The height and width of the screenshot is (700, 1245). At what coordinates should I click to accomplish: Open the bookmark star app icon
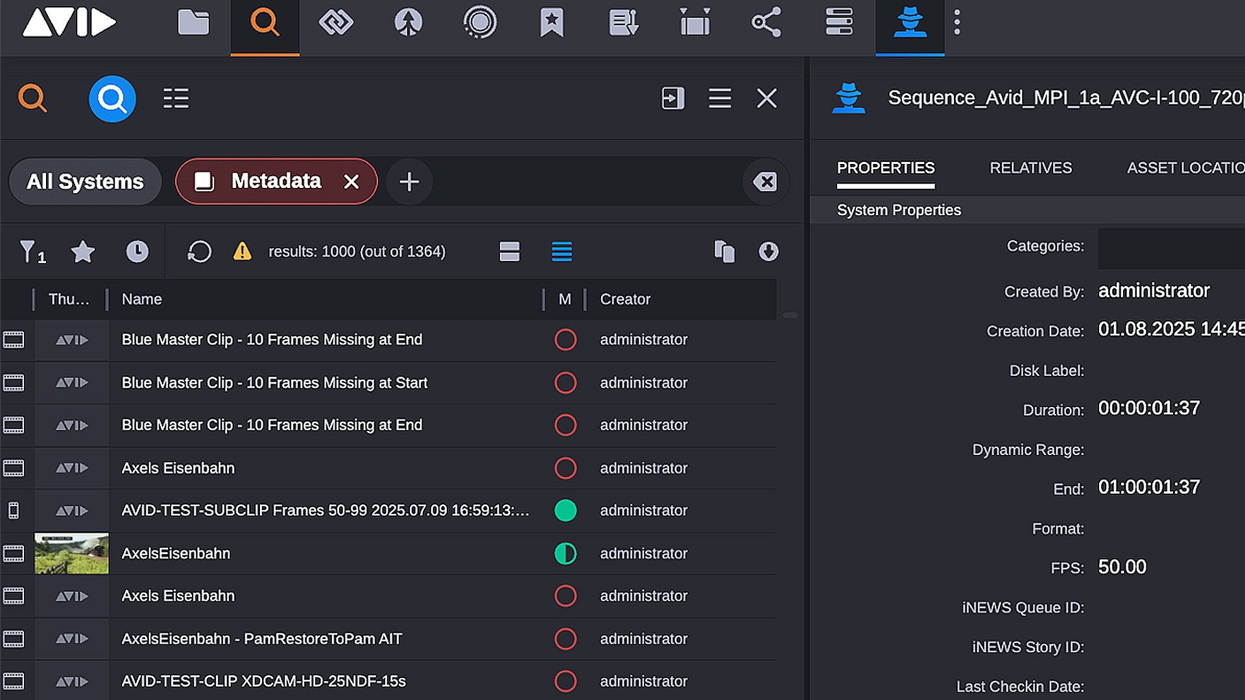(552, 23)
